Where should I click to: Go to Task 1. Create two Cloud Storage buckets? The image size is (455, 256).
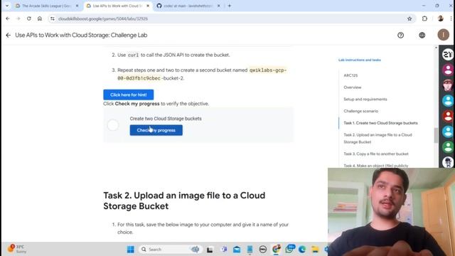point(380,123)
